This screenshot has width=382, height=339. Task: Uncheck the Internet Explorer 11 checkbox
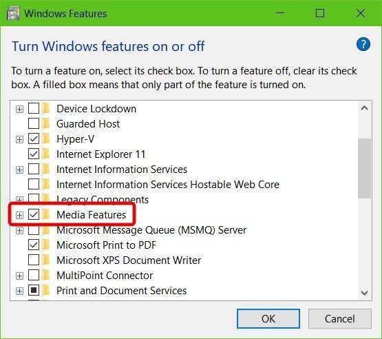click(34, 154)
